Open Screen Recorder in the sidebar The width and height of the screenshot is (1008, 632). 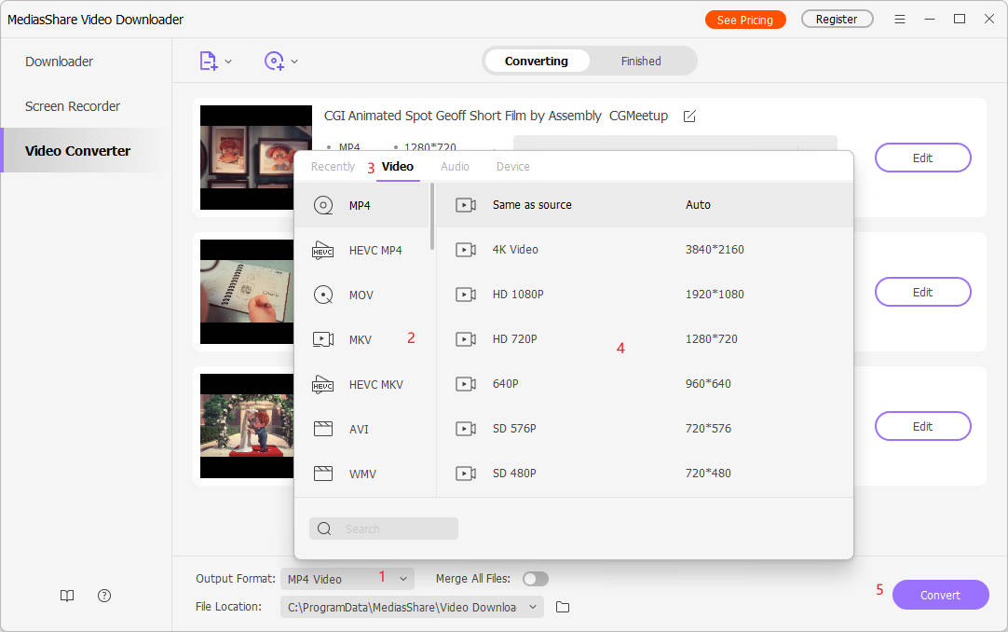click(x=73, y=106)
